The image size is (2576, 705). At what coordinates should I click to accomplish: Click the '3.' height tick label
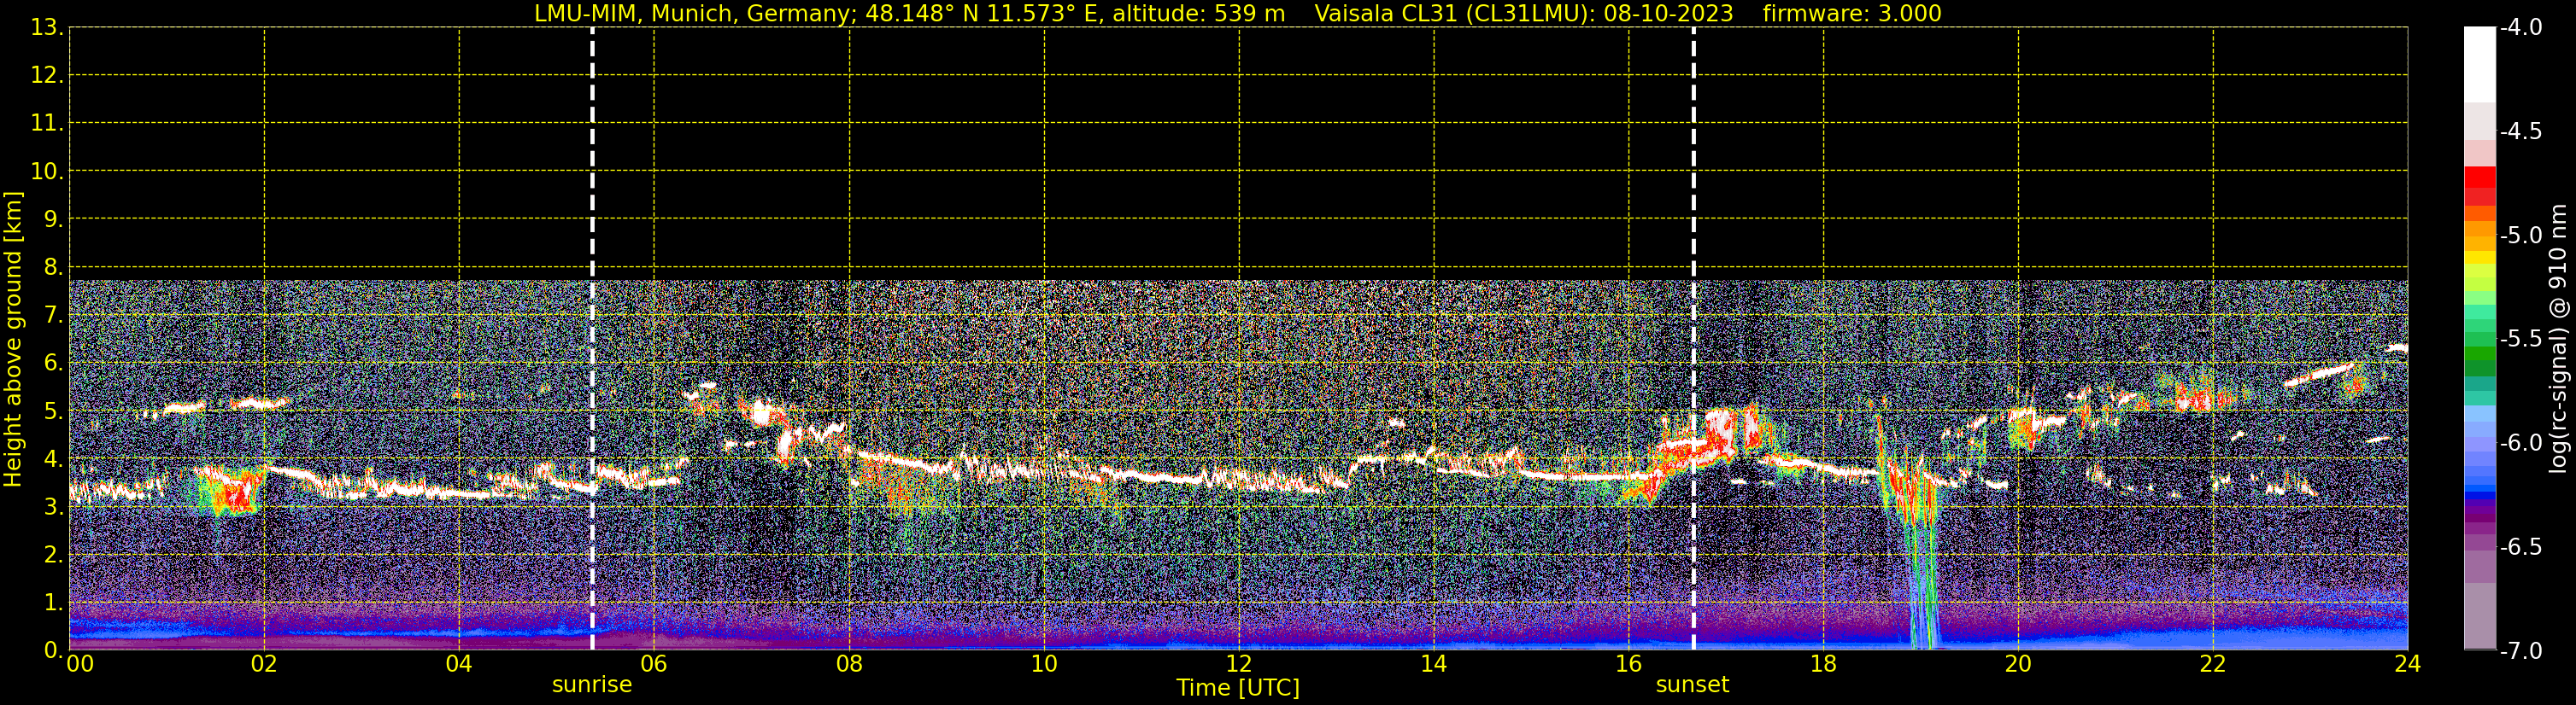[x=53, y=506]
